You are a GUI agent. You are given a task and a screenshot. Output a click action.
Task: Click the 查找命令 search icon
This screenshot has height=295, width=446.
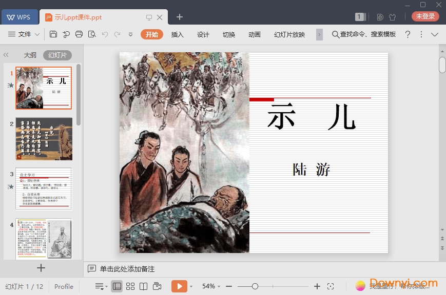click(x=335, y=34)
